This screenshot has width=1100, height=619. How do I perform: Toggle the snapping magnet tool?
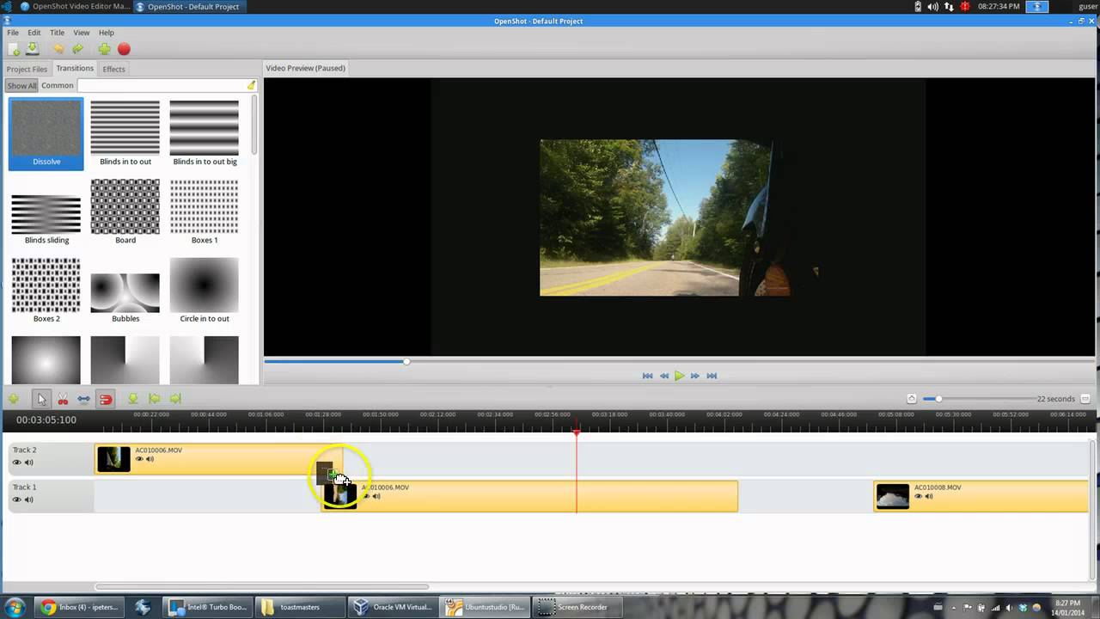coord(106,399)
